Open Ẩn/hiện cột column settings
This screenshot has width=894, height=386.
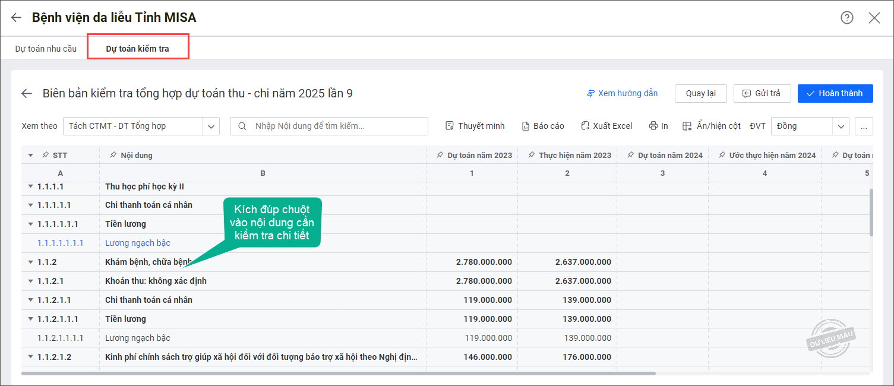click(x=712, y=126)
